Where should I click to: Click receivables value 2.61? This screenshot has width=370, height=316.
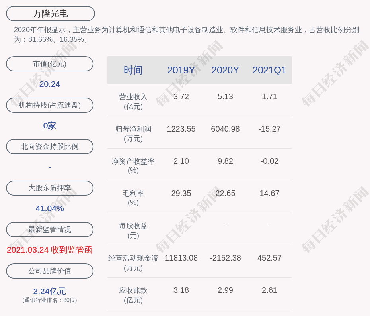tap(269, 290)
